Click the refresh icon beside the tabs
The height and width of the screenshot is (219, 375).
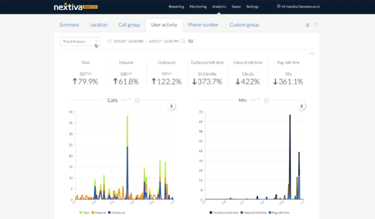316,25
